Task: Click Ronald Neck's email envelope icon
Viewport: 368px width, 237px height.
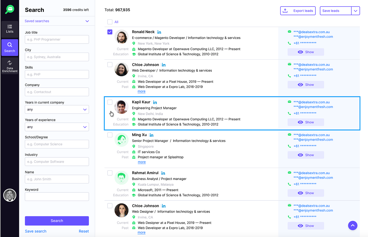Action: pyautogui.click(x=289, y=32)
